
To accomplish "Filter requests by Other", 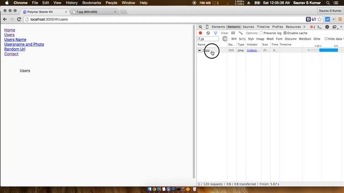I will 317,39.
